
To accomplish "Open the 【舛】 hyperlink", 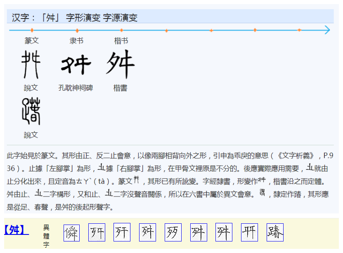I will (17, 230).
